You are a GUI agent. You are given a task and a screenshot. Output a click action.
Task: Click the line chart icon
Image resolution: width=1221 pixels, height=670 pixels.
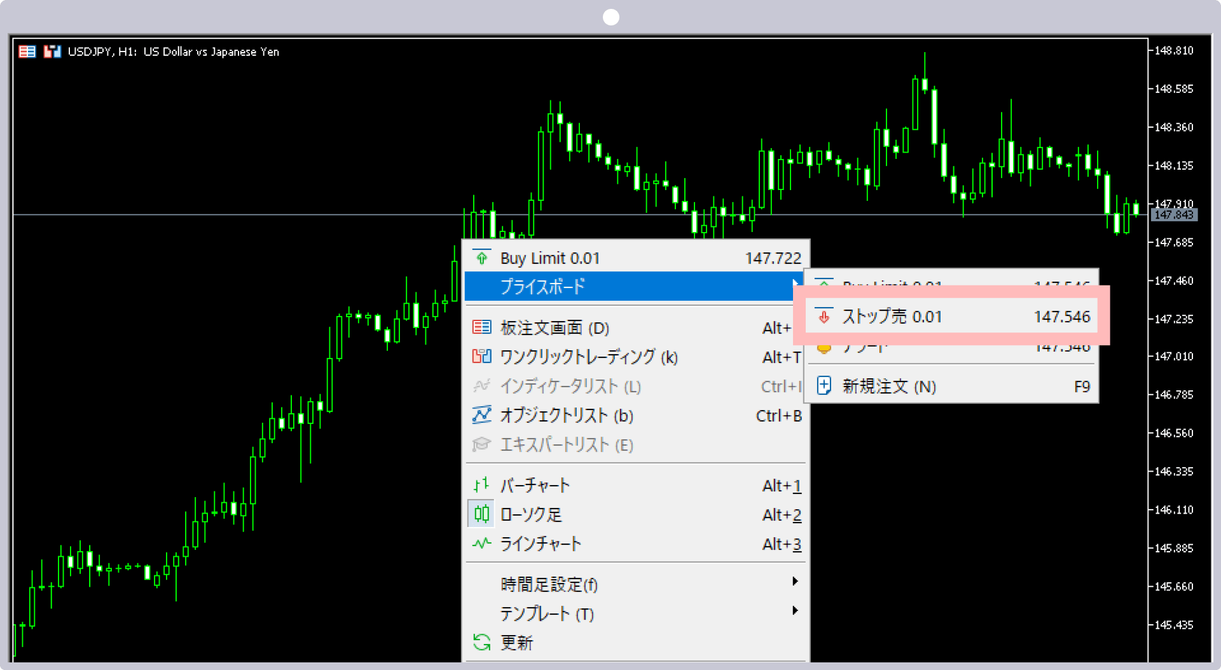[x=482, y=544]
